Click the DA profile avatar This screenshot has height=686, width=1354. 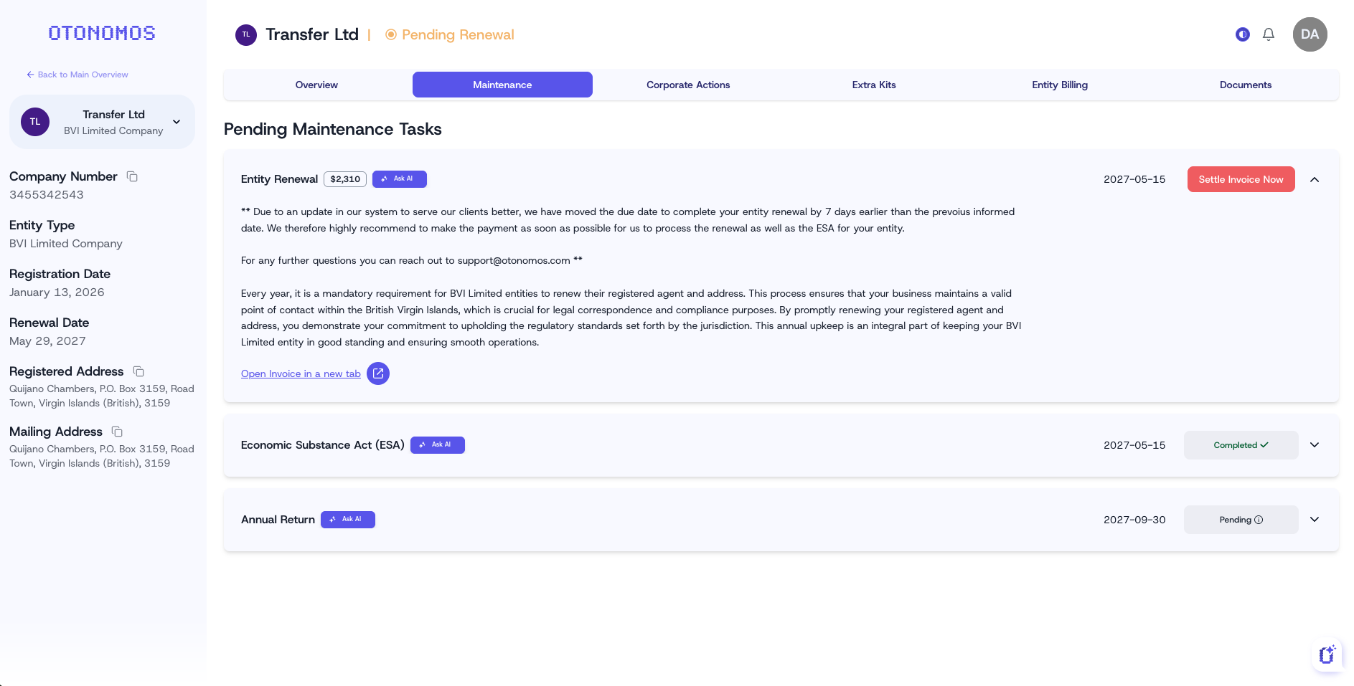(1310, 34)
